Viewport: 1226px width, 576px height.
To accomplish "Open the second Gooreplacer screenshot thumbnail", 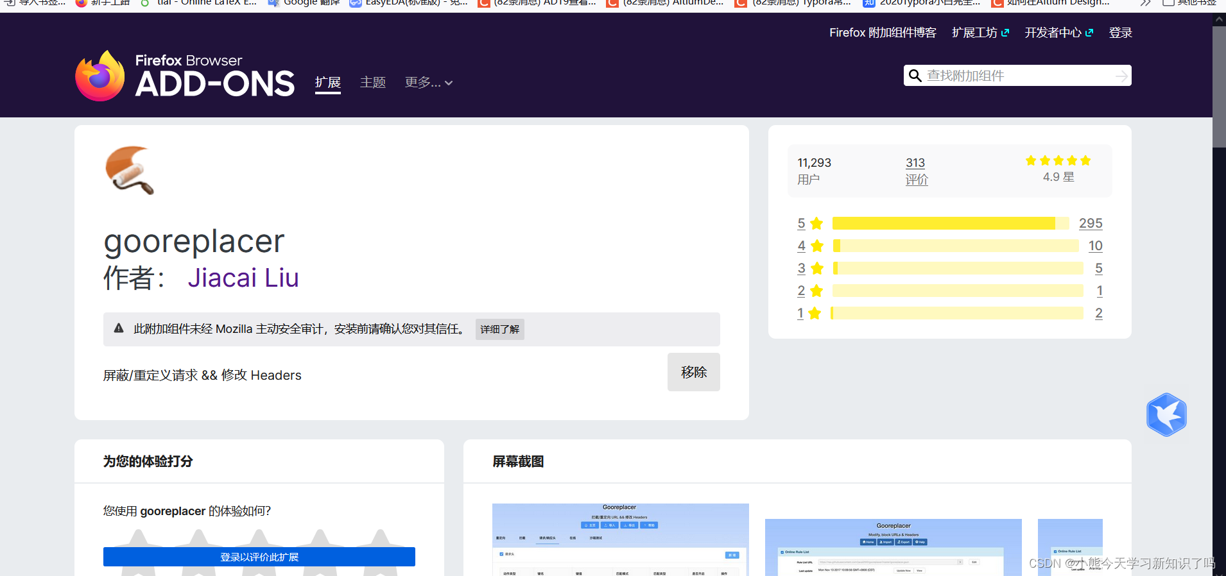I will (x=894, y=547).
